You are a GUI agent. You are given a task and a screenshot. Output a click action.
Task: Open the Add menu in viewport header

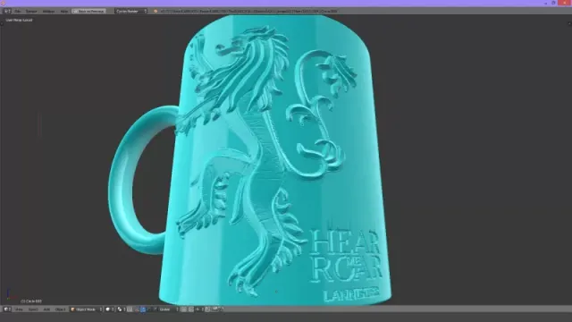pyautogui.click(x=46, y=309)
